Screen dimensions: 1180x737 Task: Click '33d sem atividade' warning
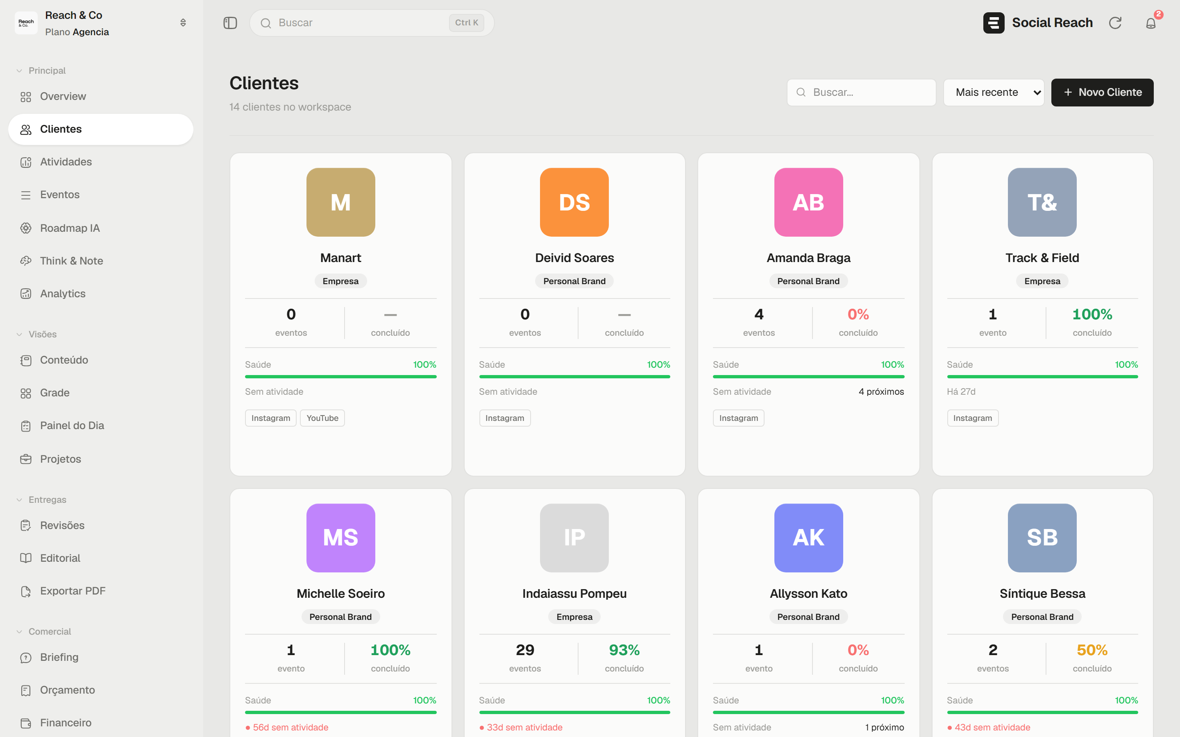[521, 727]
